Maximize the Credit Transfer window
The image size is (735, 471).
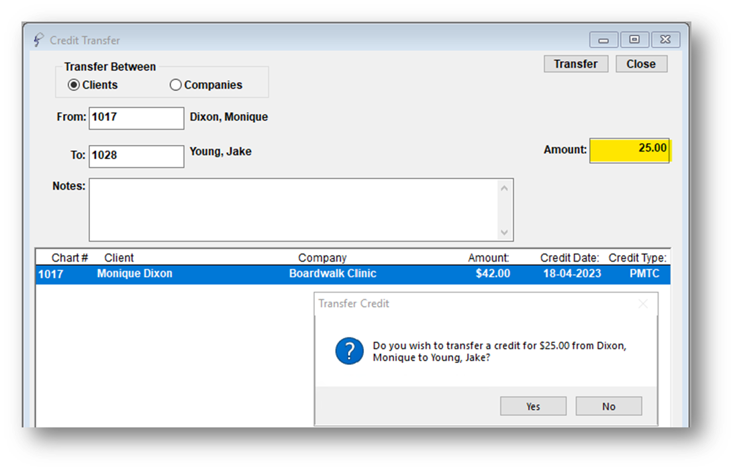click(x=634, y=40)
